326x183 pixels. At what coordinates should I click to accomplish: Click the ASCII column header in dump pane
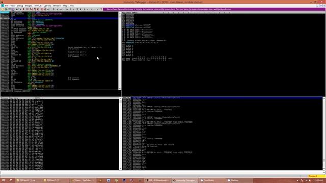[38, 98]
